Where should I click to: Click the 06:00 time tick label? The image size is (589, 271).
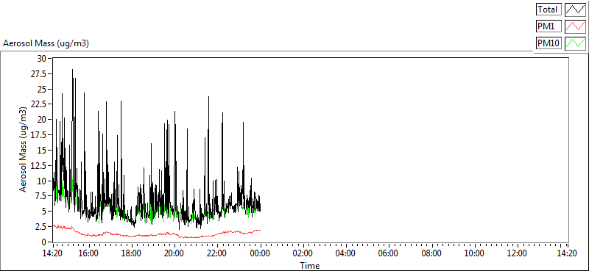389,253
